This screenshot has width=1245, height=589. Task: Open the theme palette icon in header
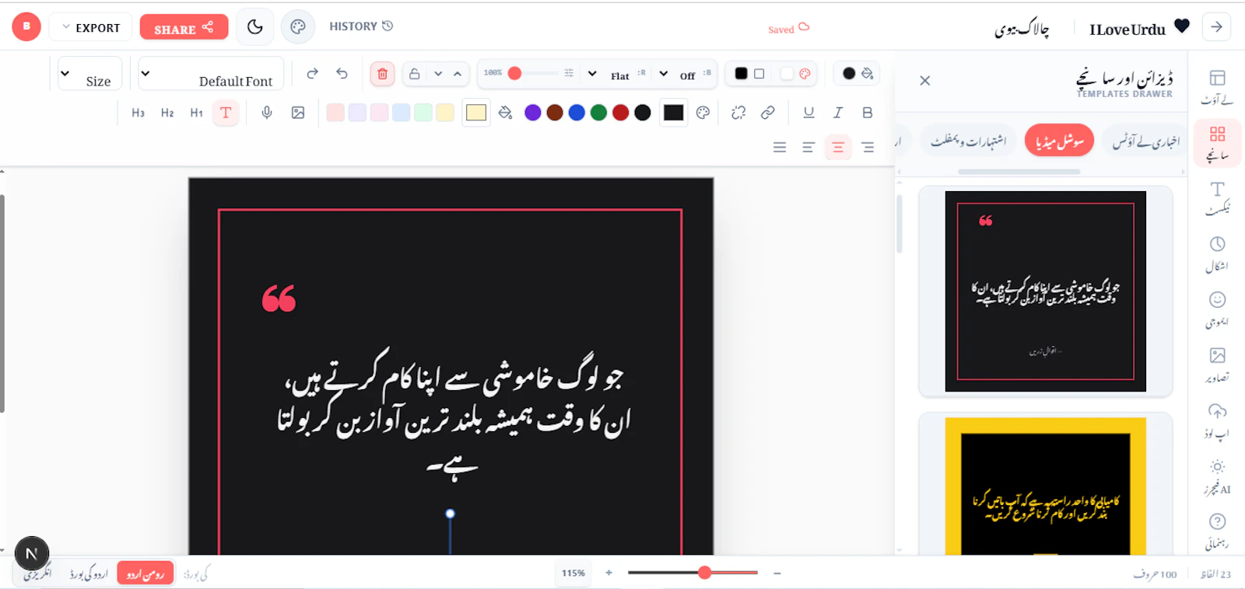298,27
